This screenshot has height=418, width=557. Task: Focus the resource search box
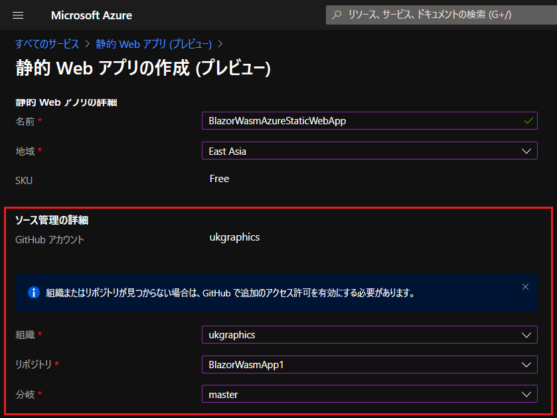tap(441, 15)
